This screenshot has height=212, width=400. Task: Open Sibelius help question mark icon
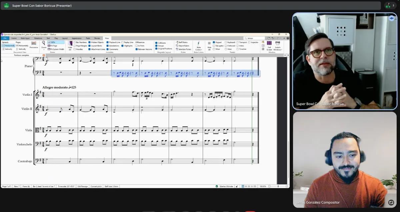click(x=288, y=38)
